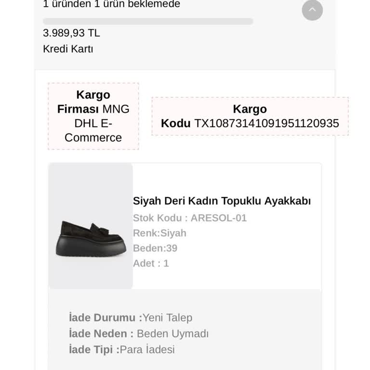Screen dimensions: 370x370
Task: Tap the Para İadesi refund type value
Action: pos(147,349)
